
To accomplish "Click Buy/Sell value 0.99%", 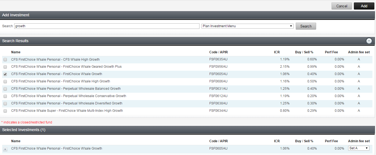I will click(312, 67).
